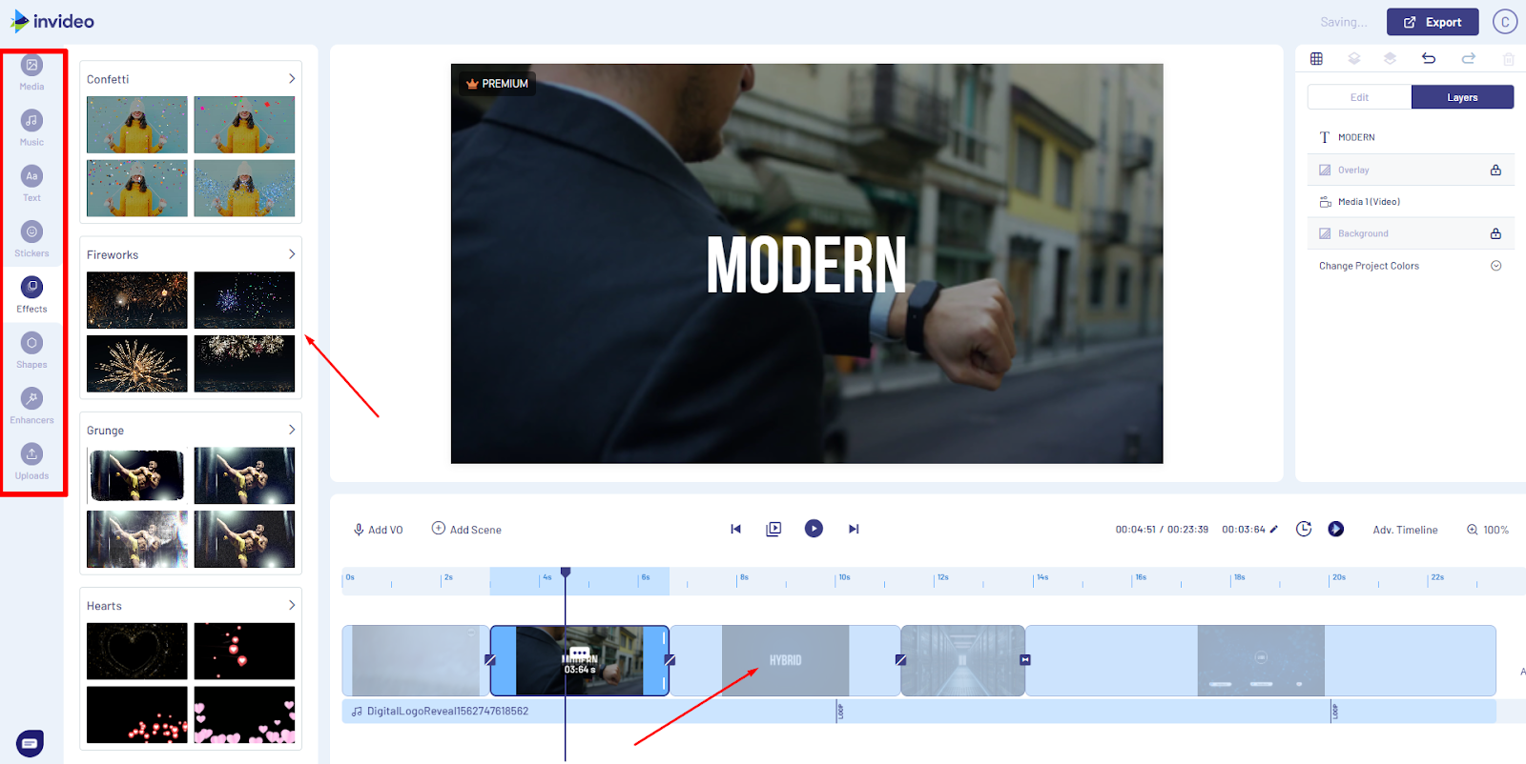Open the Music panel in sidebar
Screen dimensions: 1526x764
pos(31,128)
